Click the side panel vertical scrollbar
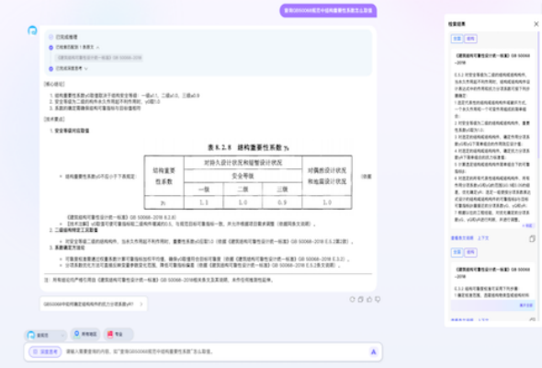Viewport: 542px width, 368px height. (538, 94)
